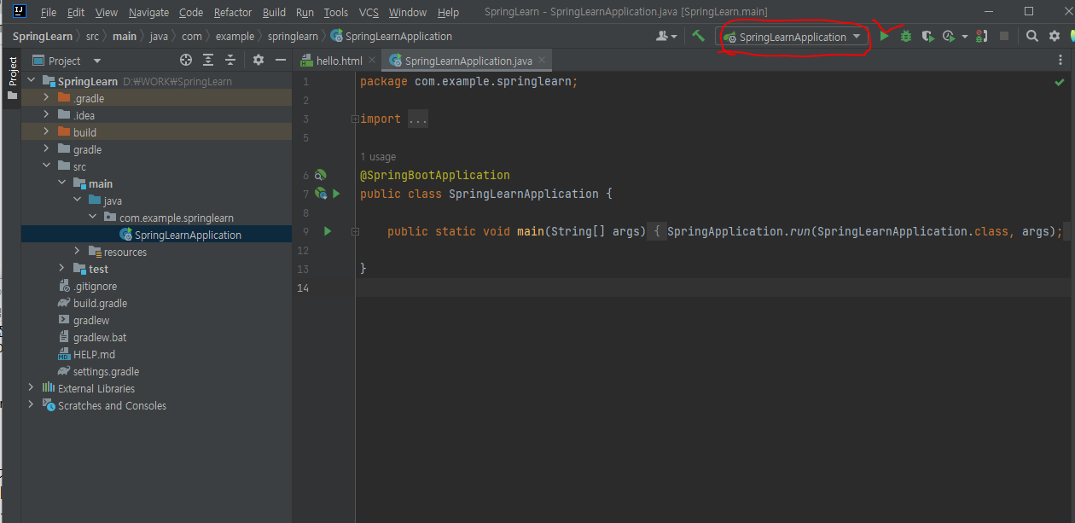Start the Debug bug icon in the toolbar
The width and height of the screenshot is (1075, 523).
click(906, 37)
